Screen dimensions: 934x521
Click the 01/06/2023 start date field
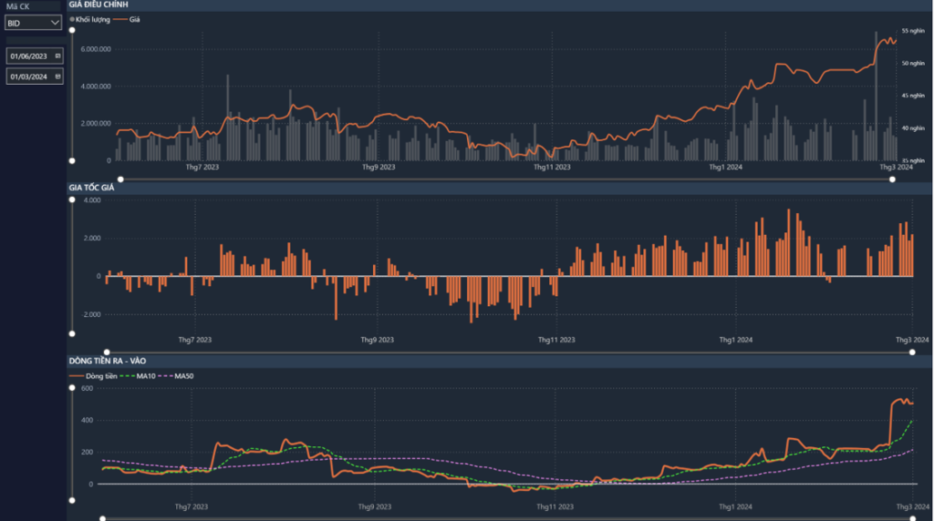coord(29,56)
